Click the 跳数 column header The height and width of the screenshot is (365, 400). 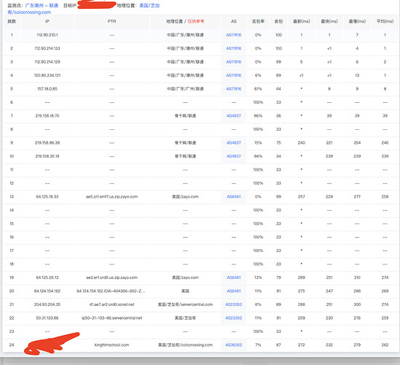(12, 21)
